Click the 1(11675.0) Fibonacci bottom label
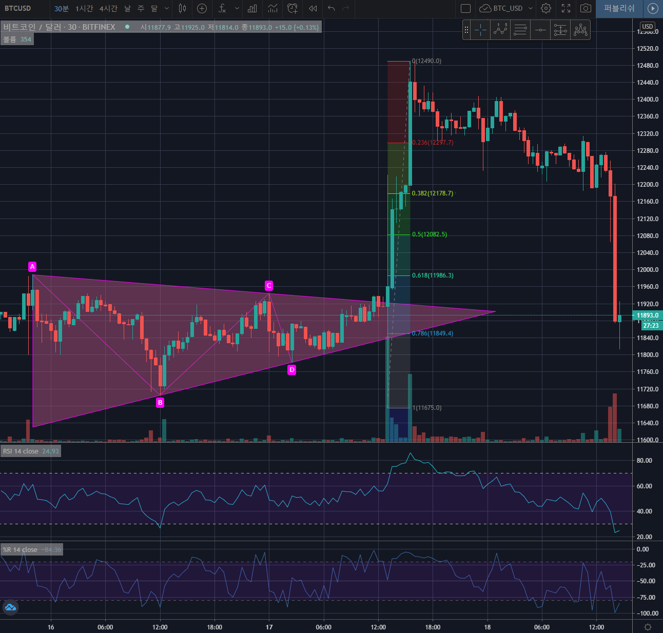Screen dimensions: 663x633 (426, 408)
